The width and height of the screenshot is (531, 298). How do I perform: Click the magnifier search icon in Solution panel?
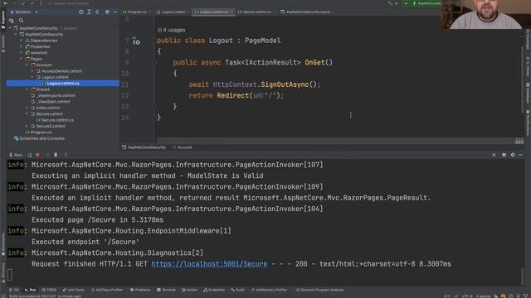[x=21, y=21]
